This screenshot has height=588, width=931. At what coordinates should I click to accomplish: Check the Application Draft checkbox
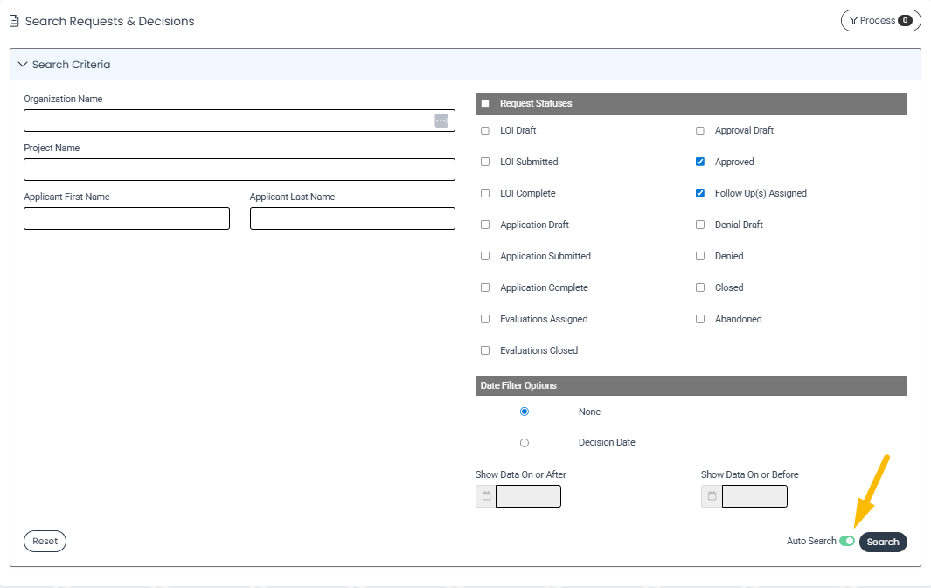pos(485,225)
